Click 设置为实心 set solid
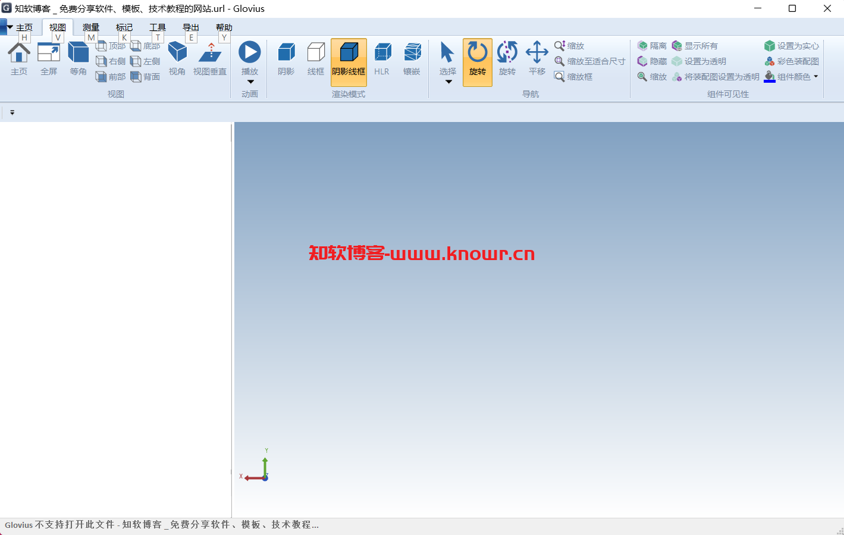This screenshot has width=844, height=535. coord(792,46)
